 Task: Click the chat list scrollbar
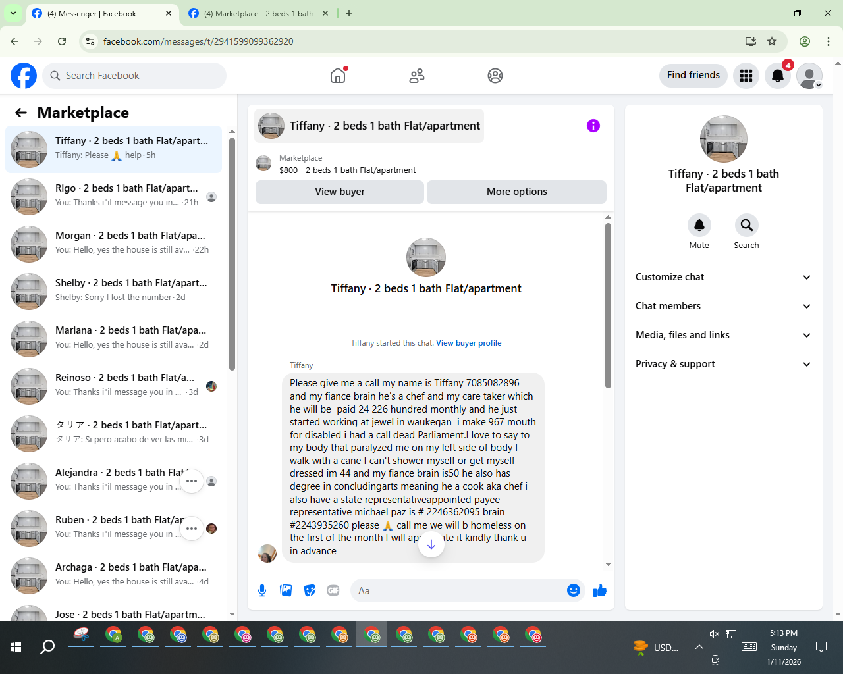click(x=232, y=253)
